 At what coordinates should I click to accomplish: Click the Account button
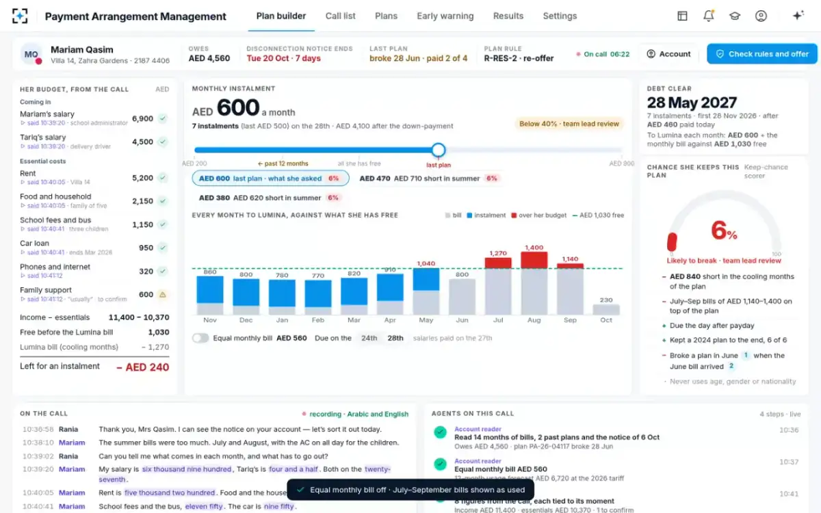pyautogui.click(x=669, y=54)
